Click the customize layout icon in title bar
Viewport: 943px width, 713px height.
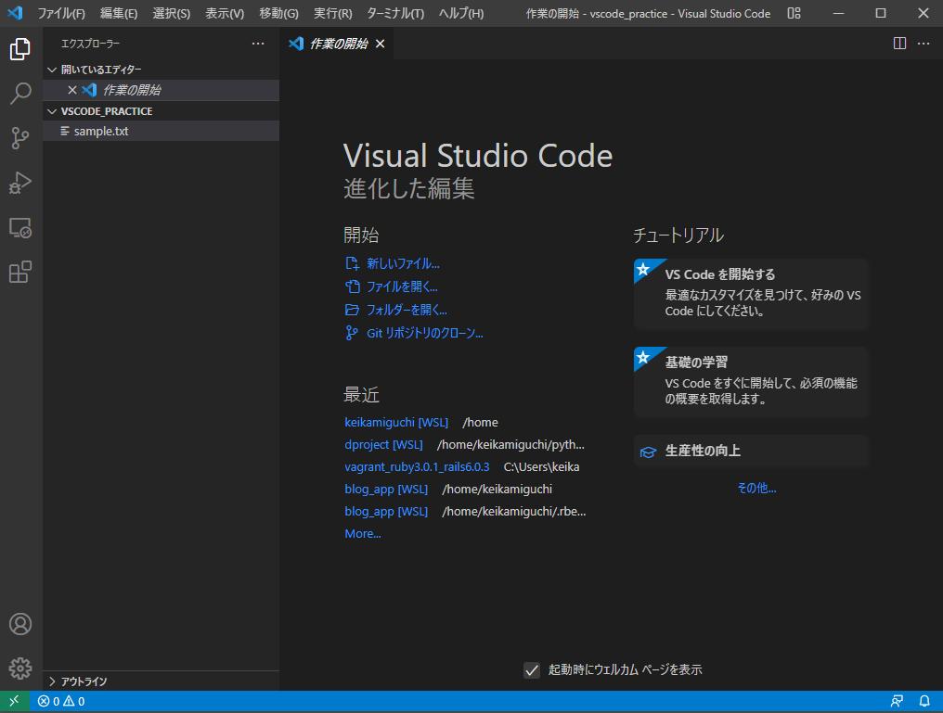pos(794,13)
